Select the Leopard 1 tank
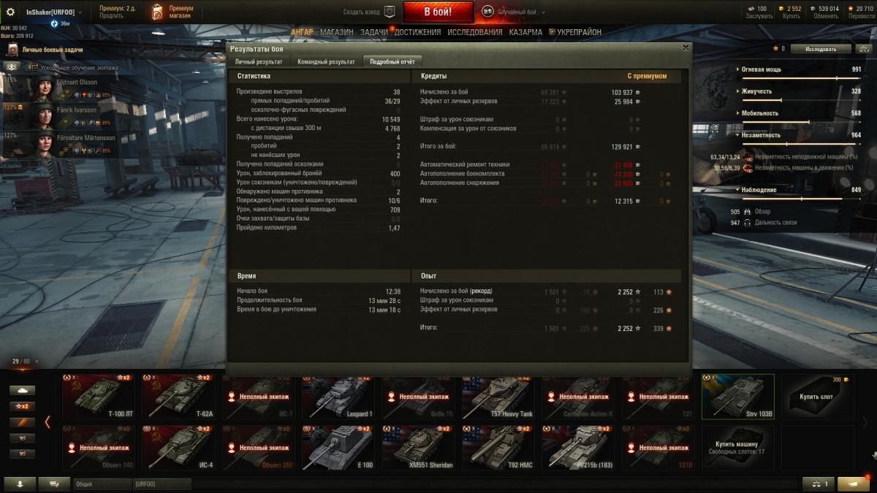The width and height of the screenshot is (877, 493). point(338,397)
